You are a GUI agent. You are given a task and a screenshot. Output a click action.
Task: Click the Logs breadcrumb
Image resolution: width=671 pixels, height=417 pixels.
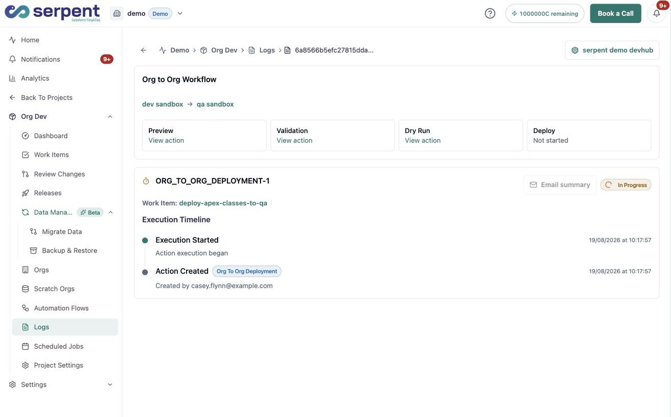[x=262, y=50]
